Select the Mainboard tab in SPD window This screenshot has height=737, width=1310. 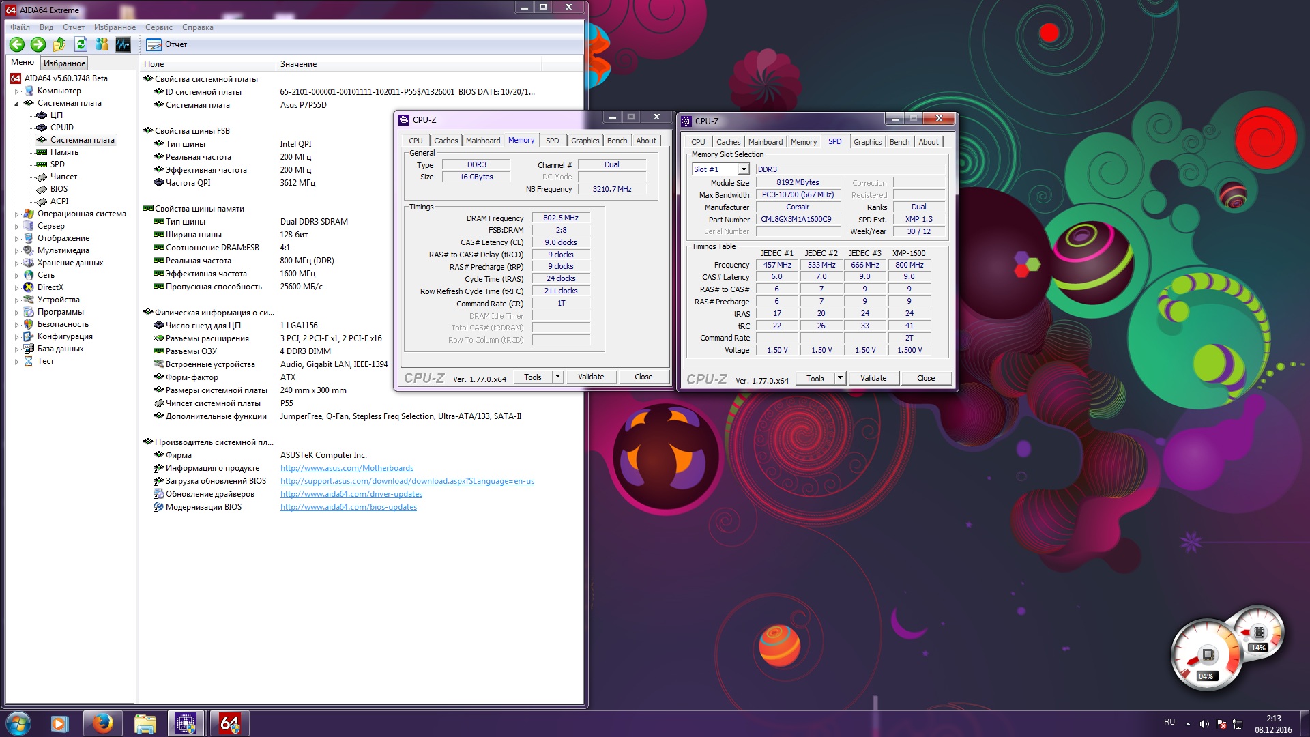pyautogui.click(x=765, y=142)
